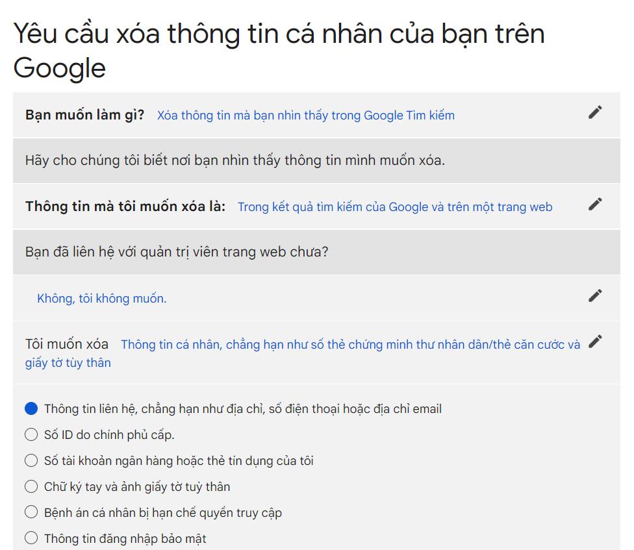The image size is (634, 550).
Task: Select the "Thông tin đăng nhập bảo mật" option
Action: pyautogui.click(x=31, y=538)
